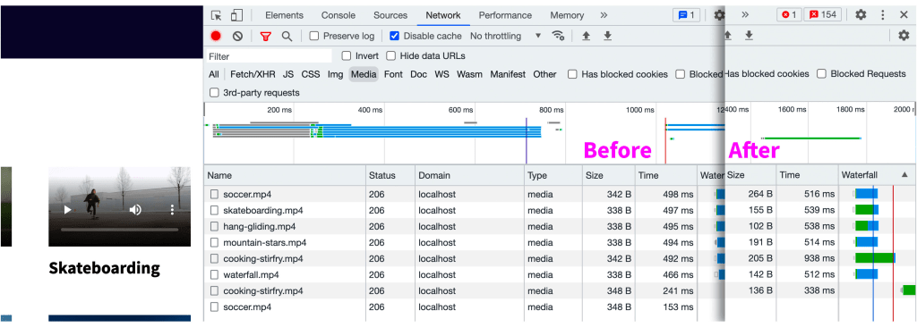Select the Network tab

(443, 15)
